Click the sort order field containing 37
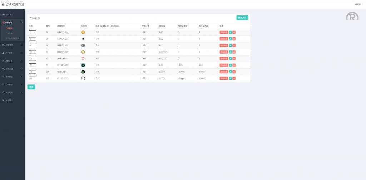Image resolution: width=366 pixels, height=180 pixels. tap(33, 65)
